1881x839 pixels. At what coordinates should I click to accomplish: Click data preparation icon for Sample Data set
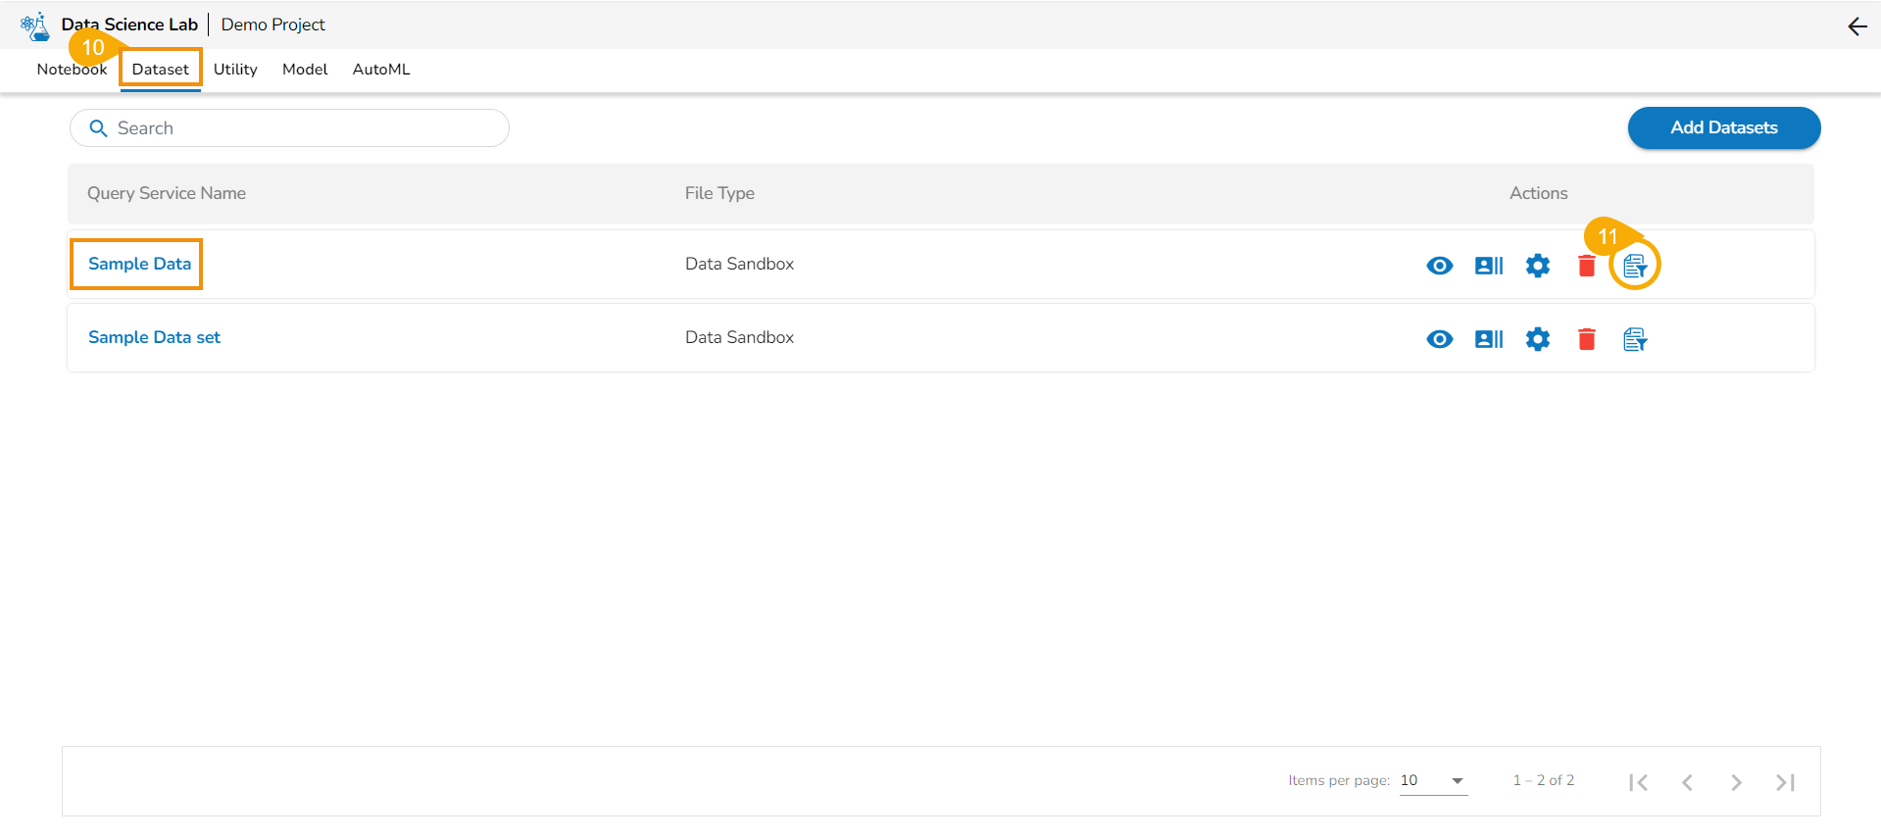coord(1634,339)
